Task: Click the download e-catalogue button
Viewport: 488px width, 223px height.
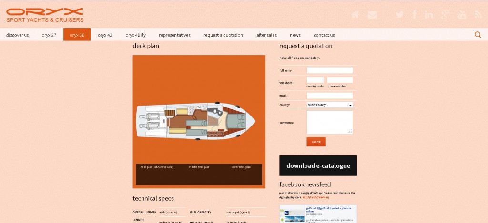Action: point(318,166)
